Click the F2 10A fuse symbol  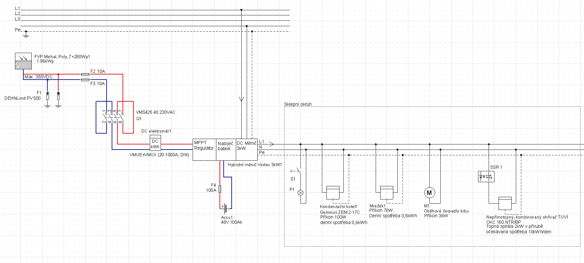point(85,74)
